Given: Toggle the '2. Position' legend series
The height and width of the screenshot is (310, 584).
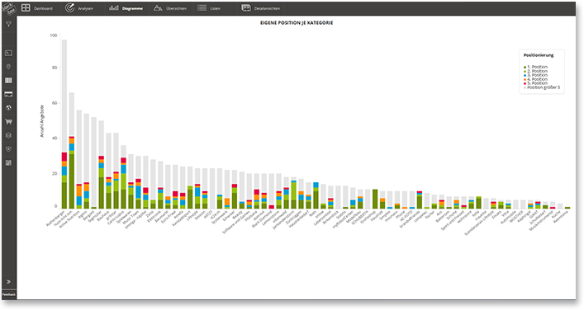Looking at the screenshot, I should [536, 71].
